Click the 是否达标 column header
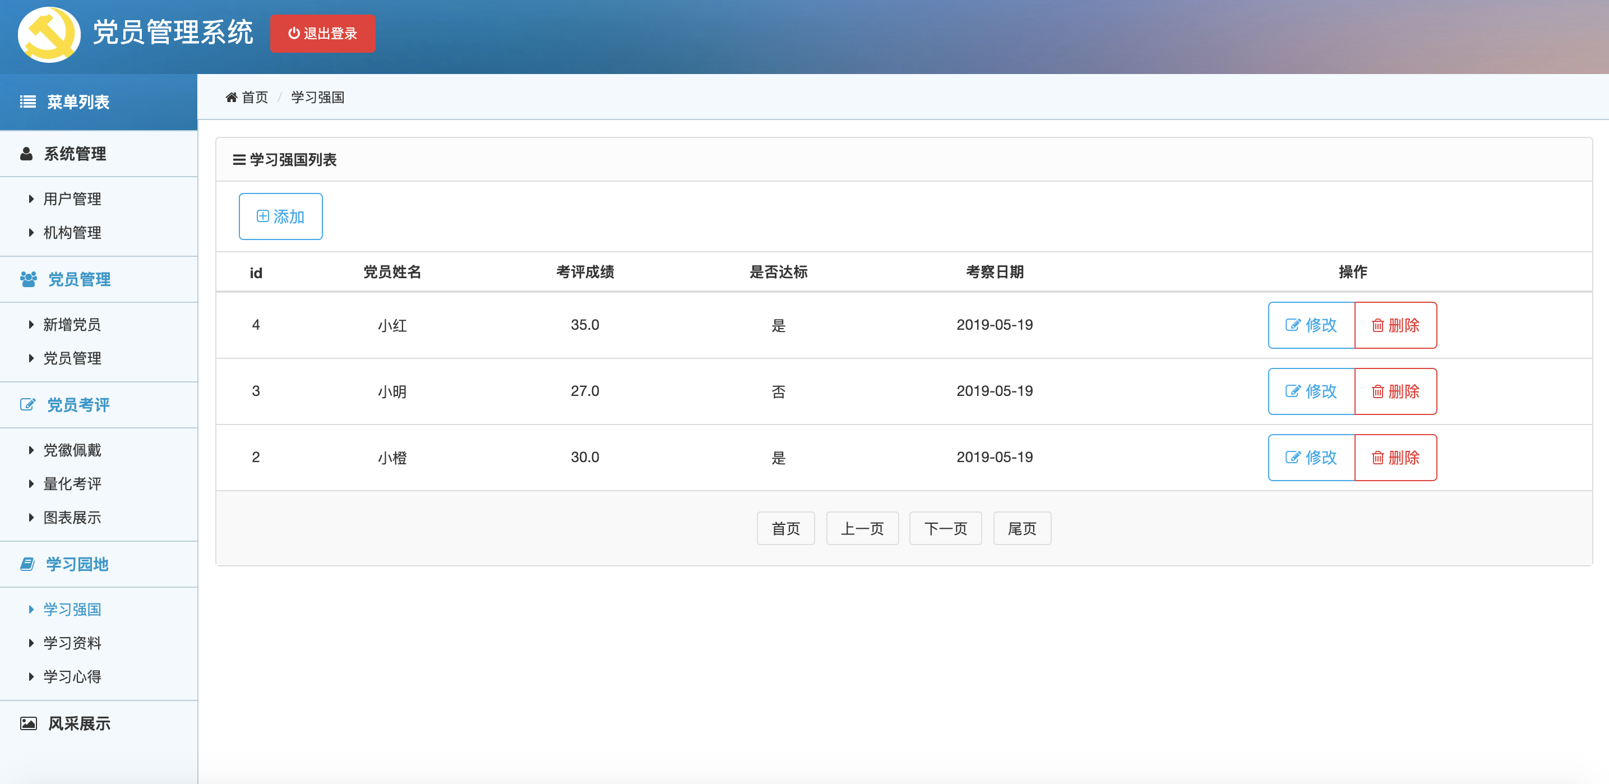Image resolution: width=1609 pixels, height=784 pixels. click(x=779, y=272)
